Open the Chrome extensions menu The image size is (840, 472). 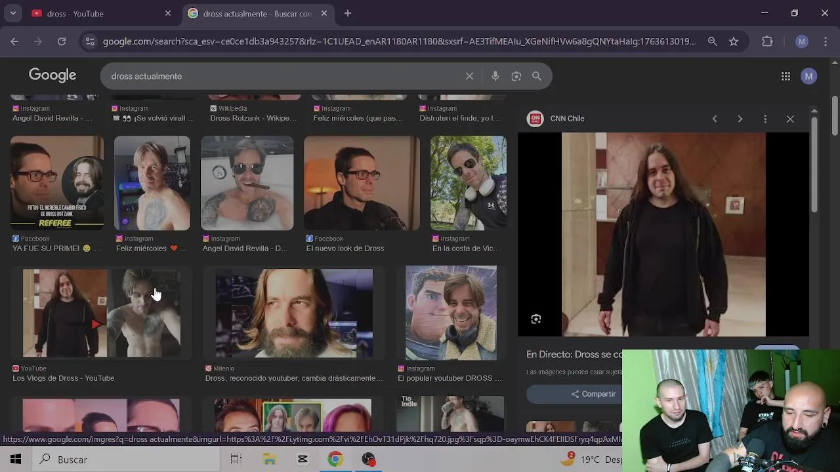(x=767, y=41)
